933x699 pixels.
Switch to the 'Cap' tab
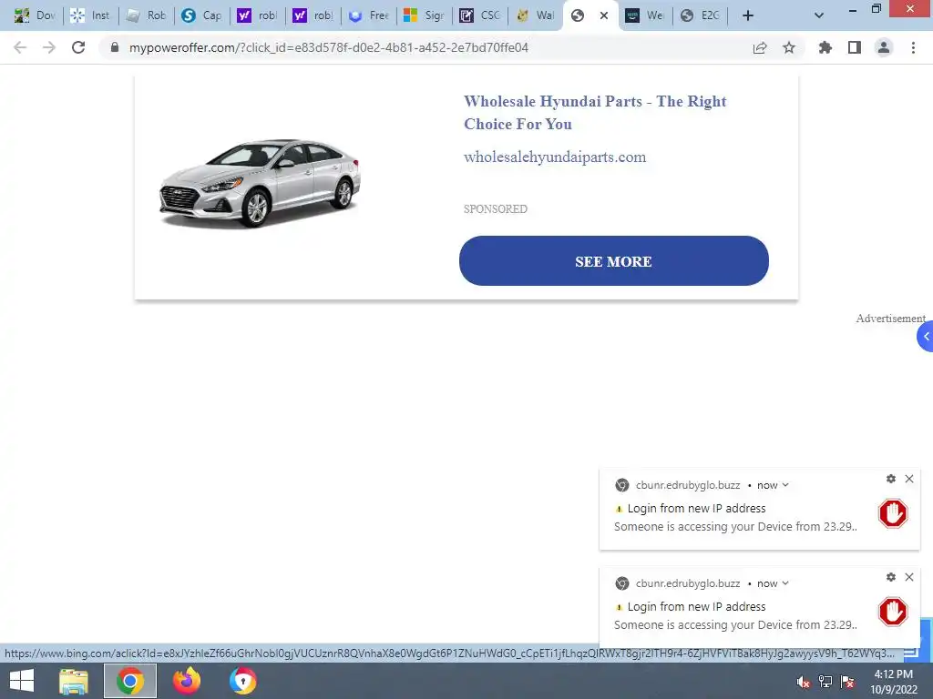(x=201, y=15)
